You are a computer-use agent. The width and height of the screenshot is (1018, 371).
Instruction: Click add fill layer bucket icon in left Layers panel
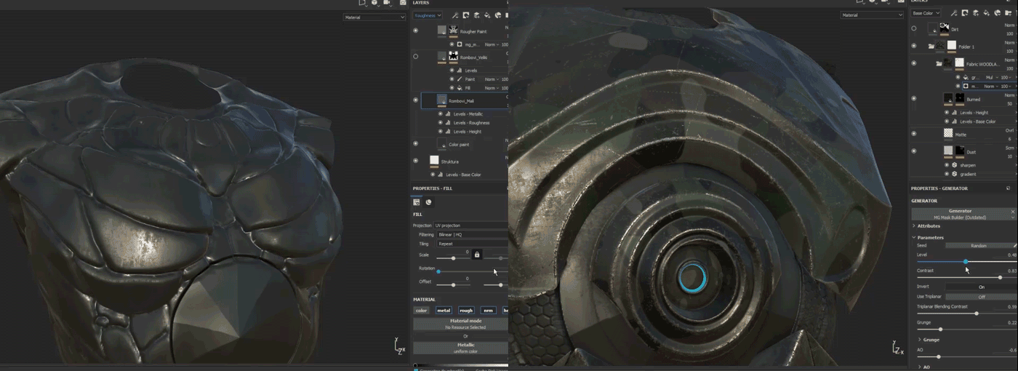coord(488,15)
